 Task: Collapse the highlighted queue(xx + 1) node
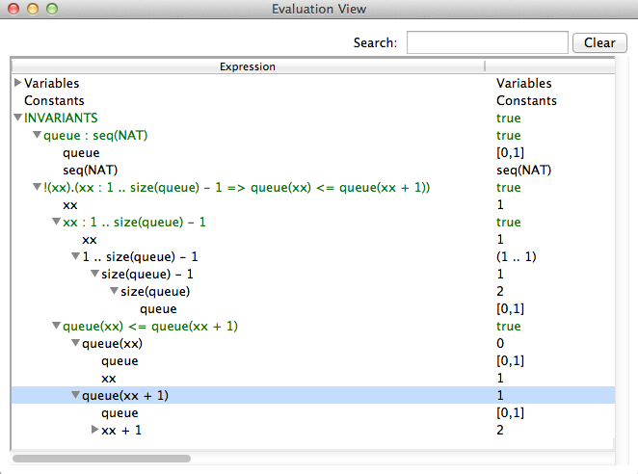click(x=76, y=396)
